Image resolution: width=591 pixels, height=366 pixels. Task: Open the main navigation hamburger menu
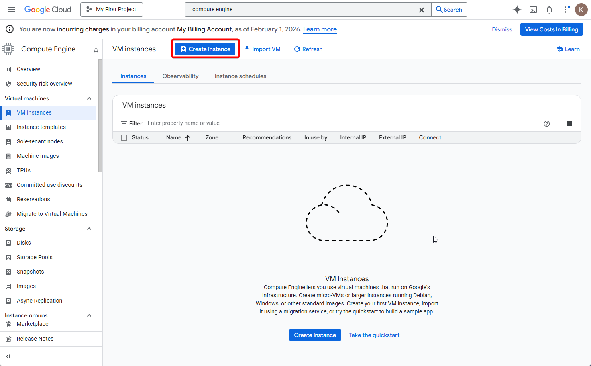pos(11,10)
